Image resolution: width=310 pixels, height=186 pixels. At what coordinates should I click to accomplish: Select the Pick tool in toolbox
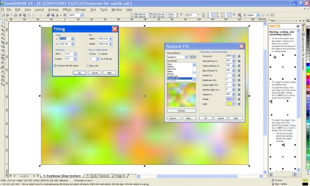pos(3,22)
